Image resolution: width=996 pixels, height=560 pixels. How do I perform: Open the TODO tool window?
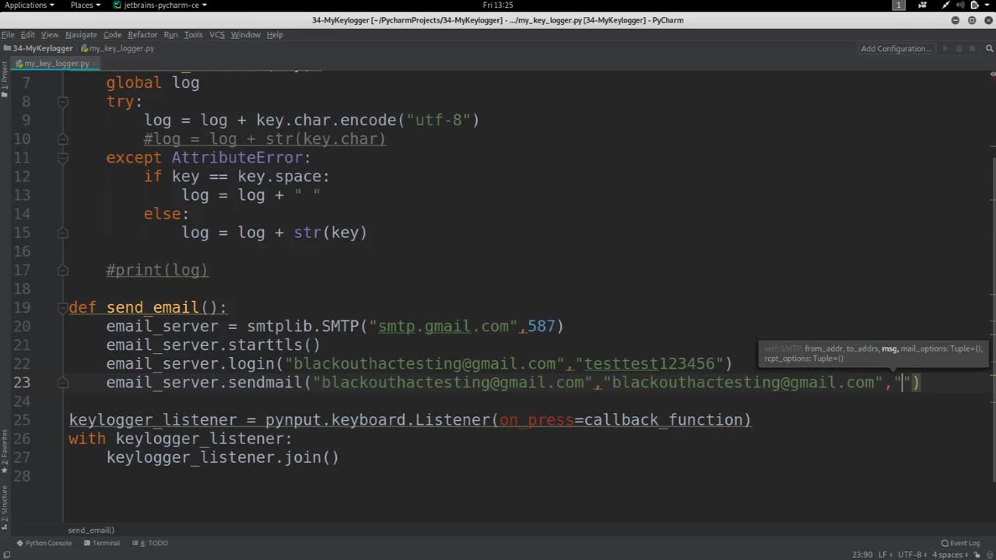click(x=149, y=543)
